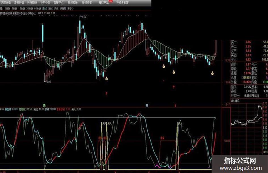
Task: Switch chart to 60分钟 period
Action: tap(38, 9)
